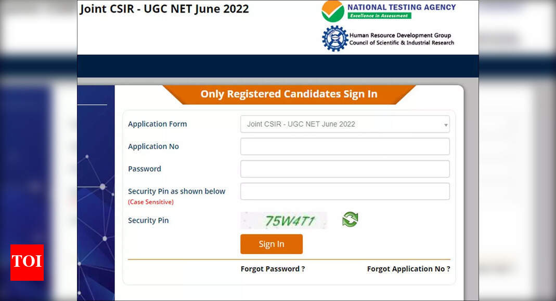
Task: Click the Security Pin as shown below label
Action: [177, 191]
